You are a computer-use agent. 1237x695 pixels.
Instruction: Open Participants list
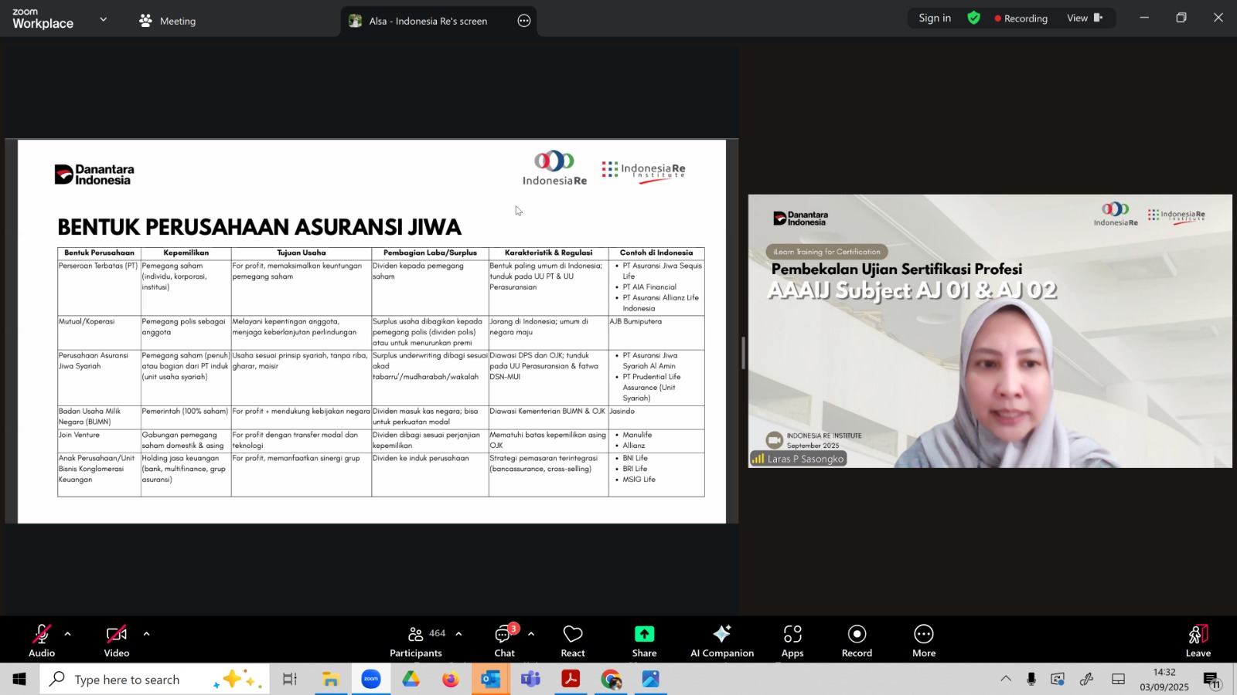point(417,640)
